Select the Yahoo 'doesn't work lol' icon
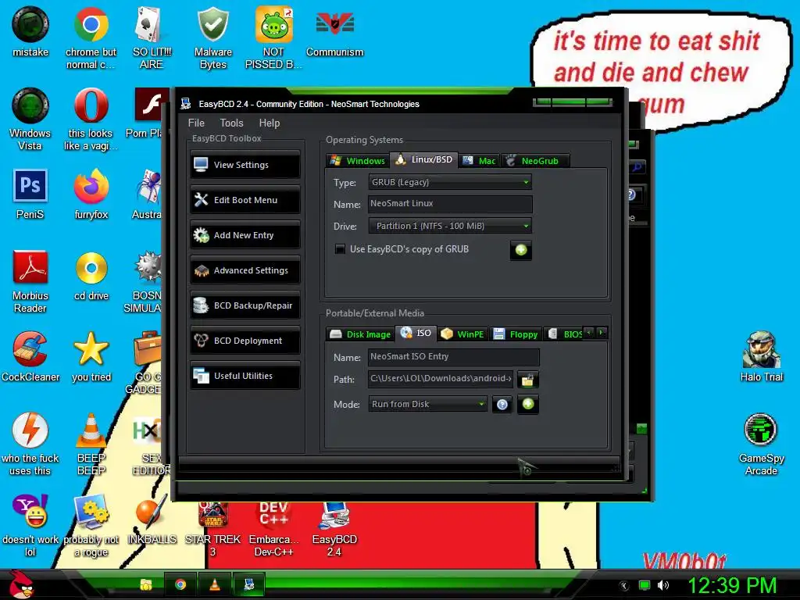 coord(30,526)
